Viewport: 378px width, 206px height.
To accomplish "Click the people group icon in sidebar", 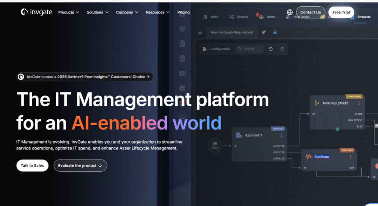I will 182,29.
